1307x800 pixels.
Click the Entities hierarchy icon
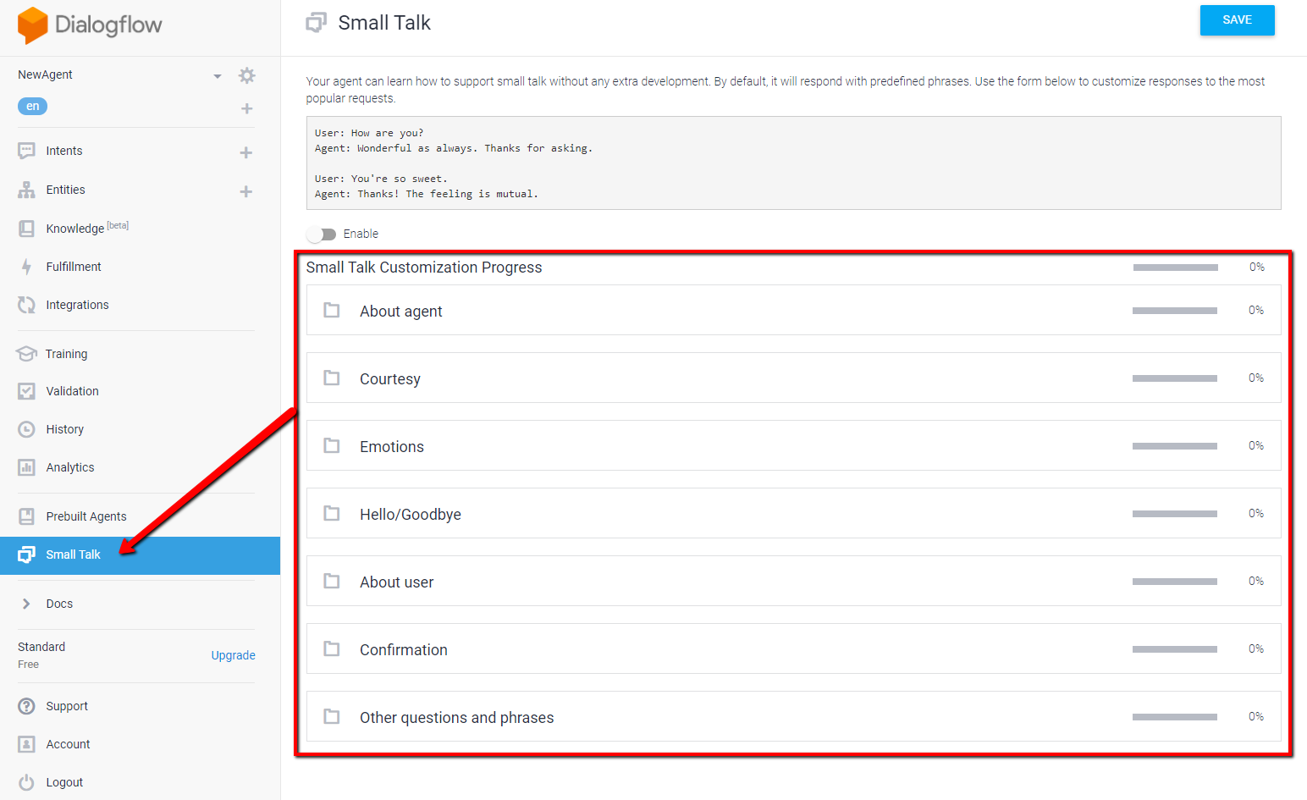pos(27,190)
